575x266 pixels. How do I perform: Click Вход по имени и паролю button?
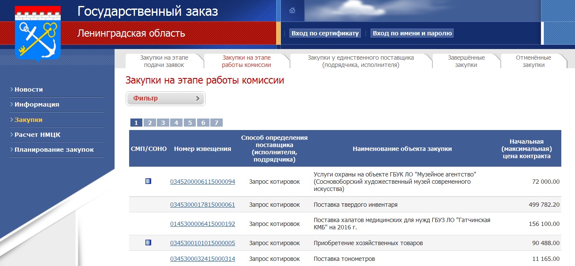point(412,33)
